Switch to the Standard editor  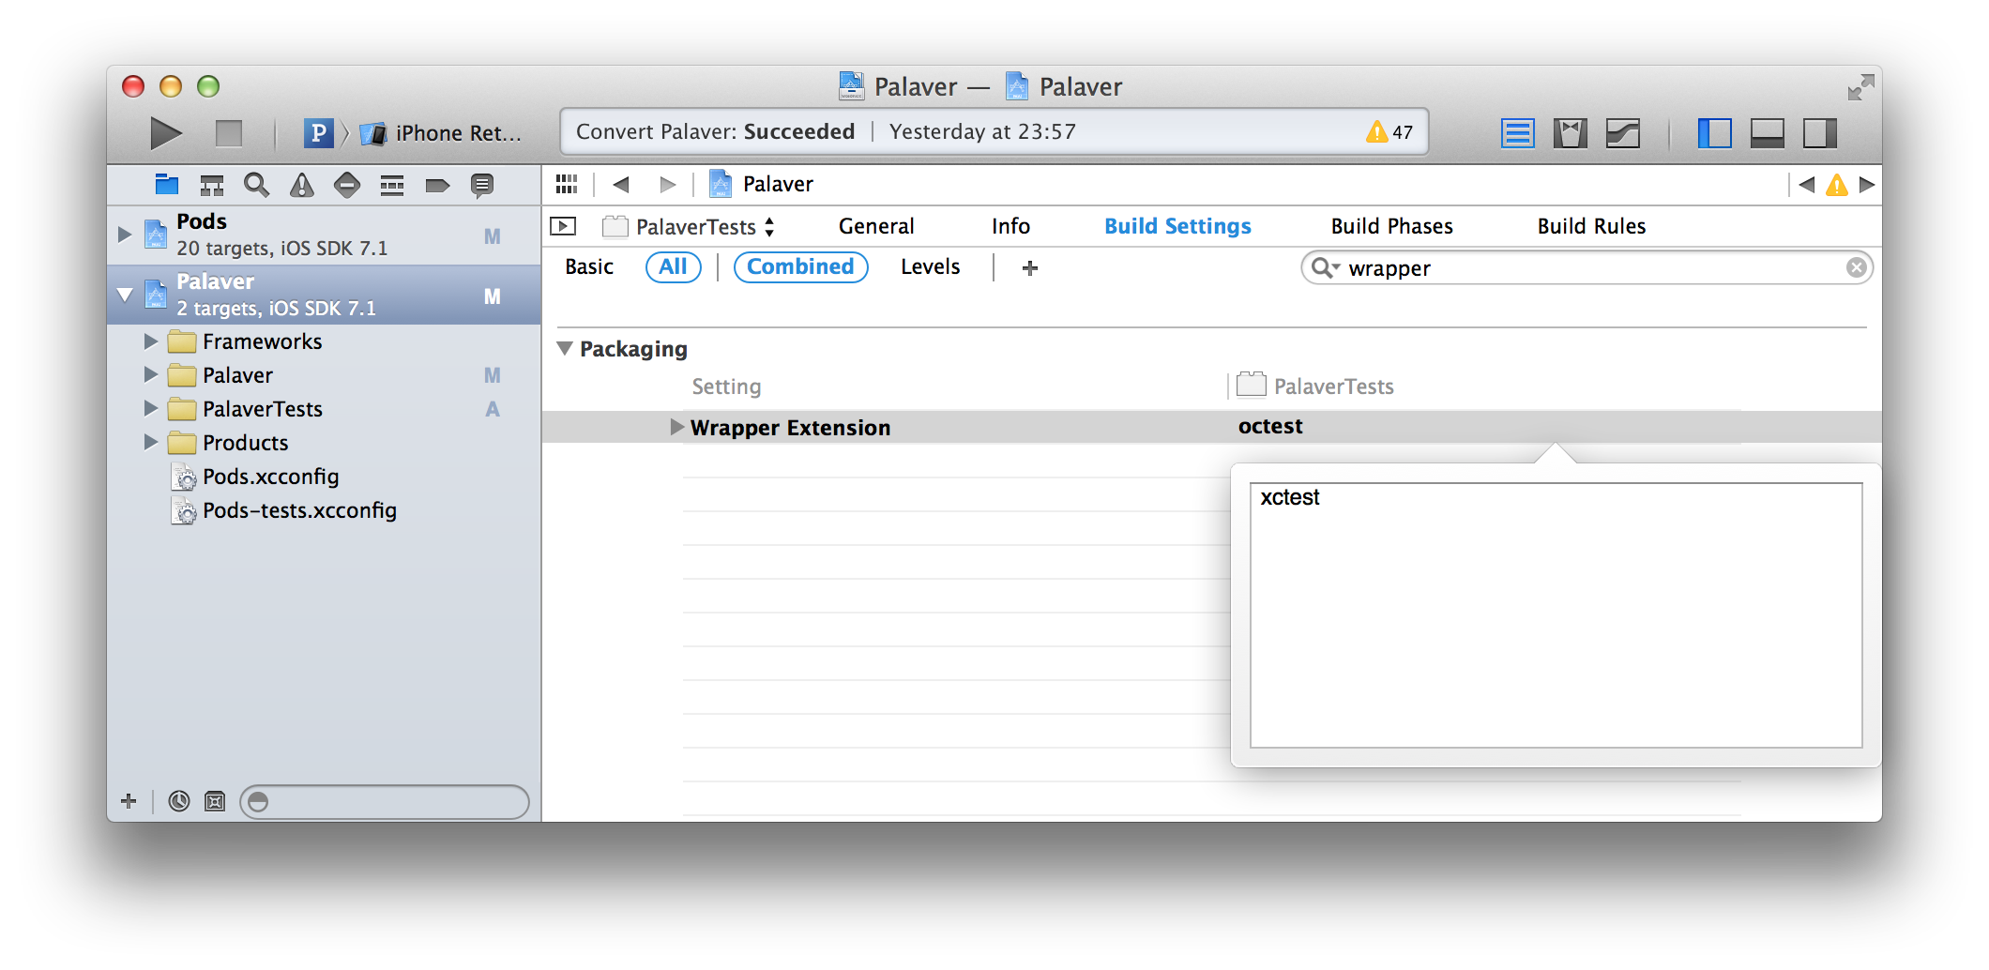tap(1517, 133)
